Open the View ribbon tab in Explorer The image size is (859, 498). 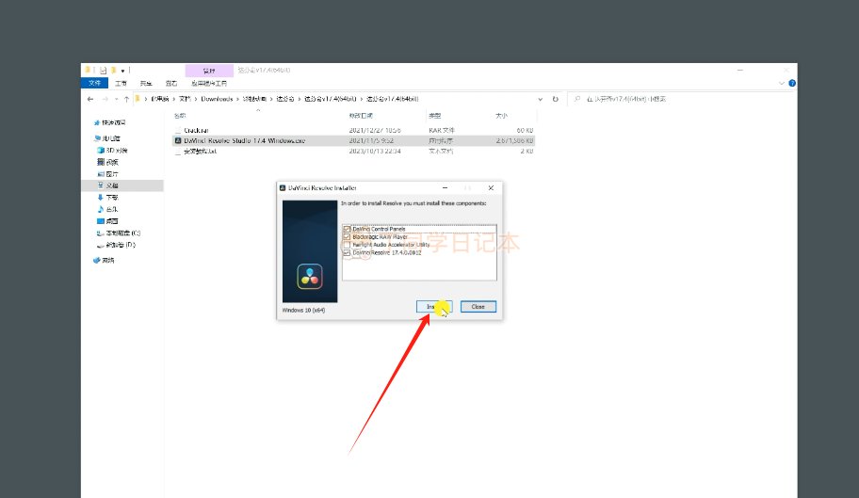coord(171,83)
